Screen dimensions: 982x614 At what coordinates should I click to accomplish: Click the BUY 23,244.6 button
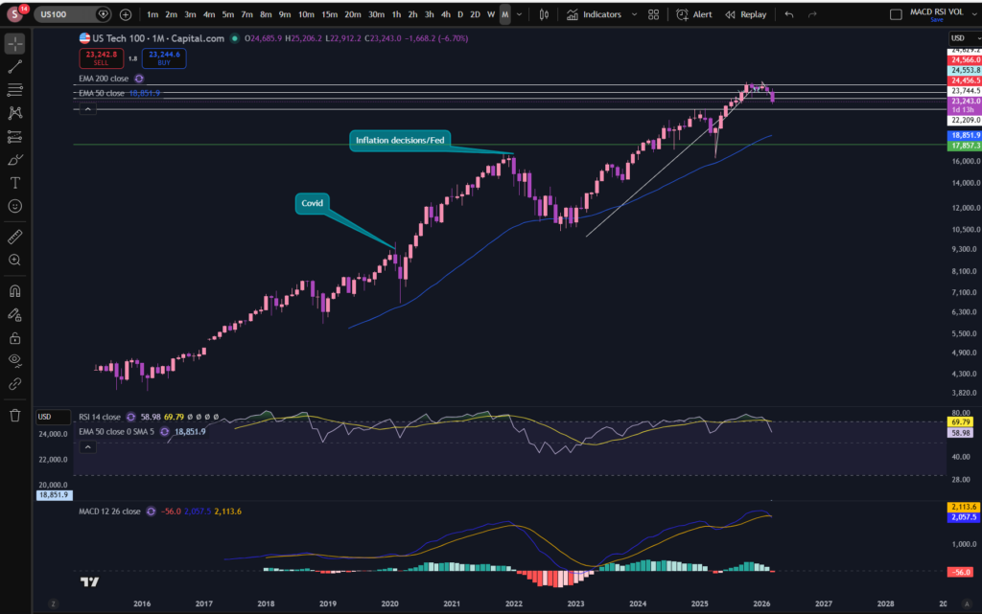point(164,58)
